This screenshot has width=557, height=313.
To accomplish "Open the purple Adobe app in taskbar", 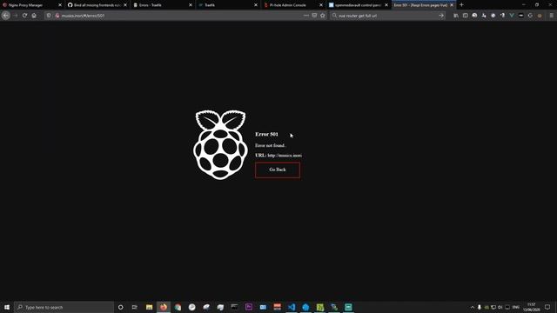I will pos(249,307).
